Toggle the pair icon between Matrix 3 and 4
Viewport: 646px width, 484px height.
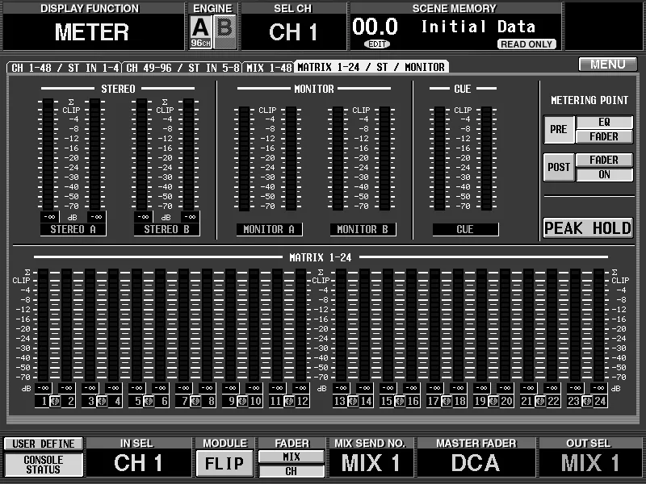click(102, 401)
